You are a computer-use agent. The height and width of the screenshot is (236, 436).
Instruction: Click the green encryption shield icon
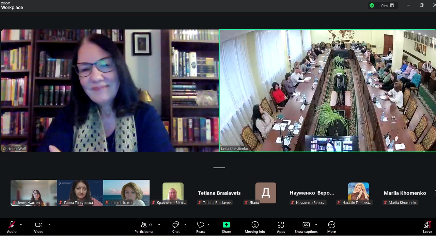pyautogui.click(x=372, y=5)
